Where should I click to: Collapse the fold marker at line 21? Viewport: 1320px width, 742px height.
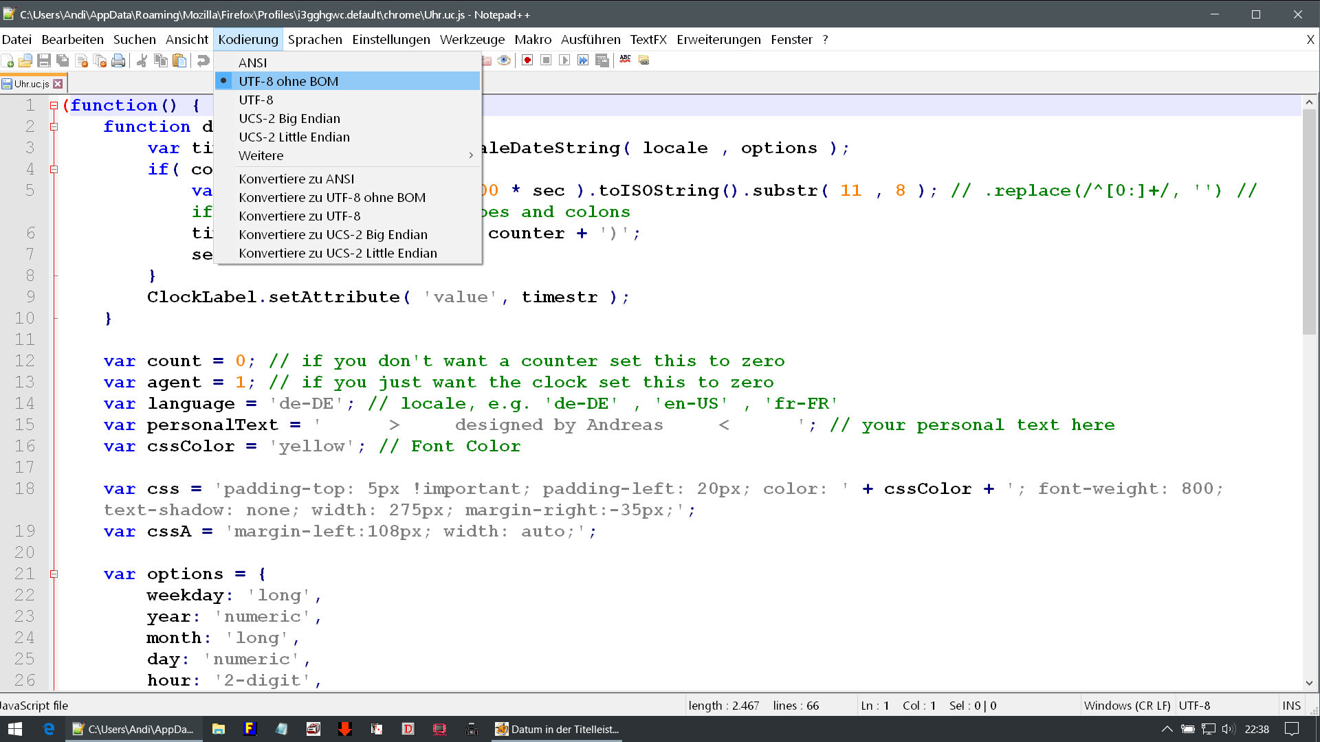(x=54, y=574)
